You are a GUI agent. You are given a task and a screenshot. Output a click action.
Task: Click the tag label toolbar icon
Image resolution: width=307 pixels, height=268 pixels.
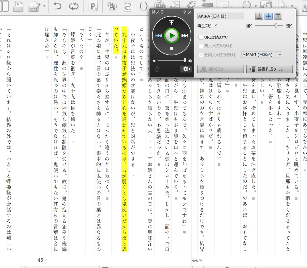[x=207, y=5]
